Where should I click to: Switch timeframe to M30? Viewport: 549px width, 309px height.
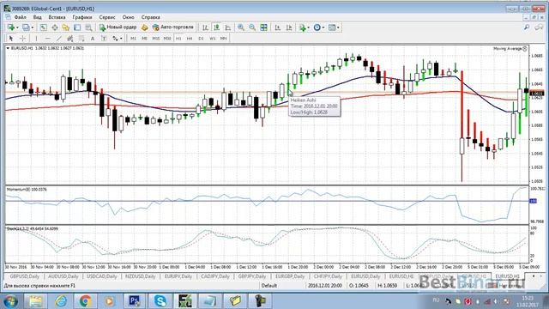[167, 39]
